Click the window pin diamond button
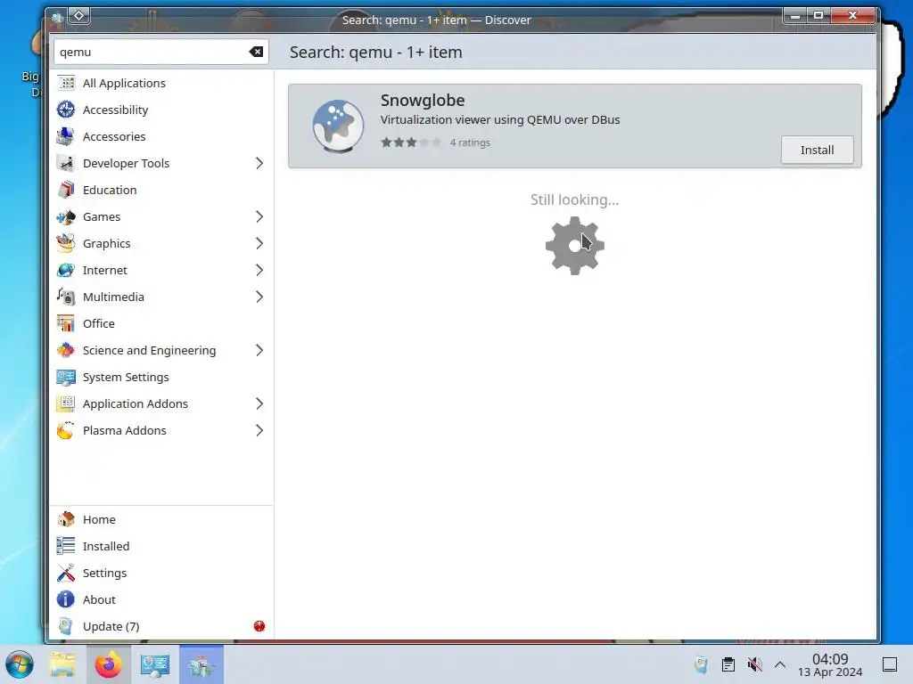Image resolution: width=913 pixels, height=684 pixels. 78,16
